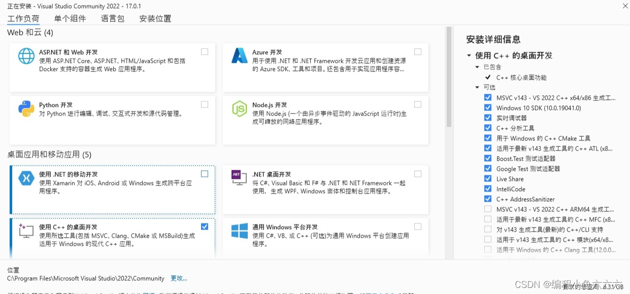Open the 安装位置 tab
630x294 pixels.
[155, 18]
